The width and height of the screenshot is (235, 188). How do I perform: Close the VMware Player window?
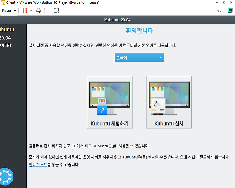click(231, 2)
